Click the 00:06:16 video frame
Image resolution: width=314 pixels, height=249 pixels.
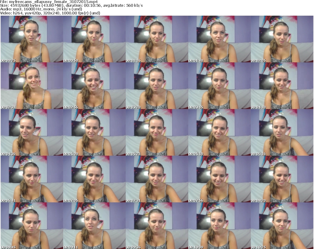click(x=282, y=133)
